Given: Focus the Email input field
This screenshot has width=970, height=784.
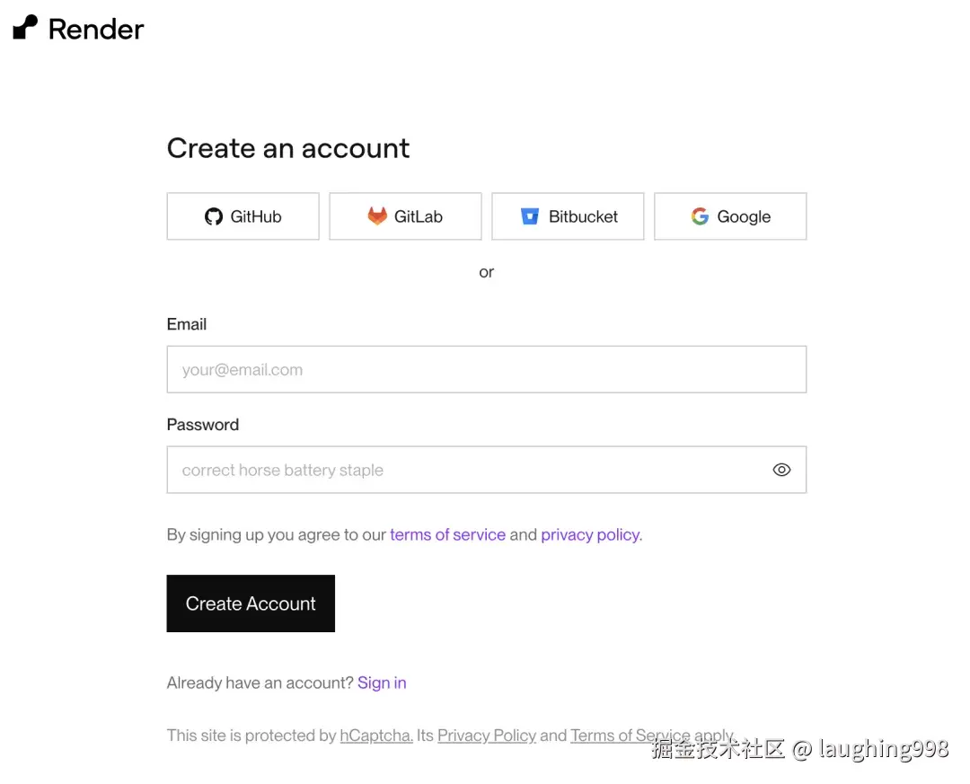Looking at the screenshot, I should [x=487, y=369].
